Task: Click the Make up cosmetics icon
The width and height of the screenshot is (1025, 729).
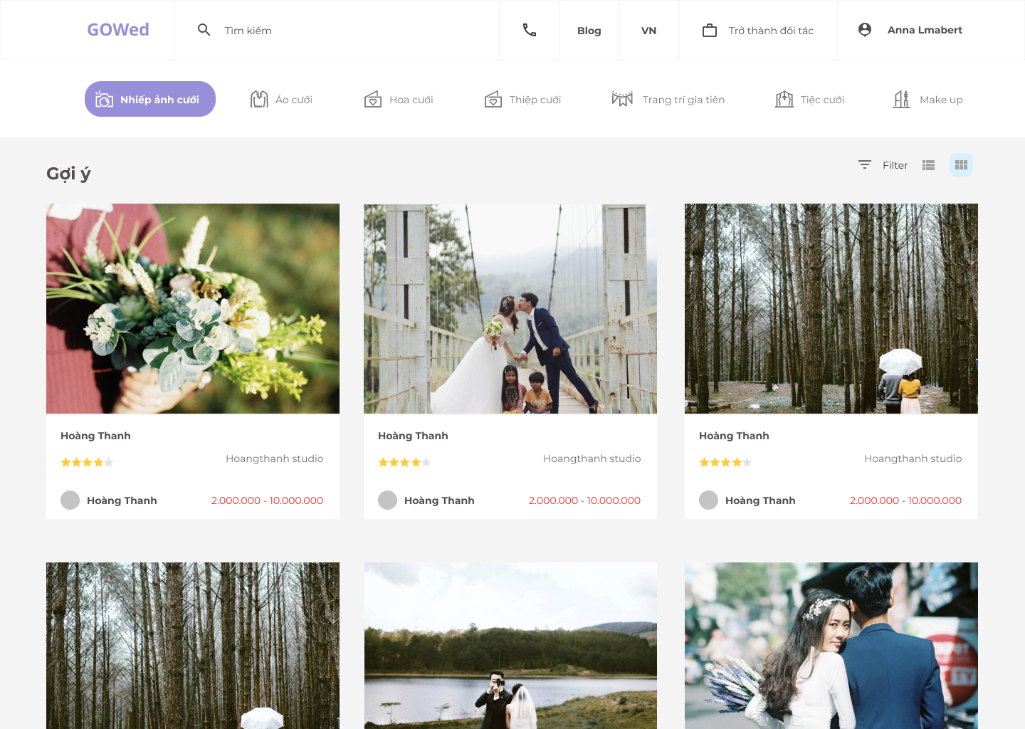Action: coord(902,99)
